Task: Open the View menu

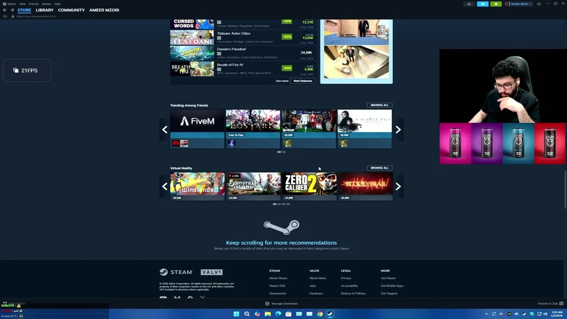Action: (x=22, y=4)
